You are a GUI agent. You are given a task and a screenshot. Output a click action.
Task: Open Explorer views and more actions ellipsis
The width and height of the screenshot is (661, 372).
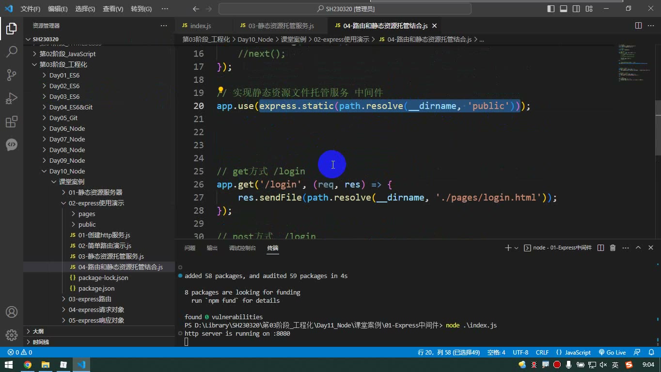(164, 26)
